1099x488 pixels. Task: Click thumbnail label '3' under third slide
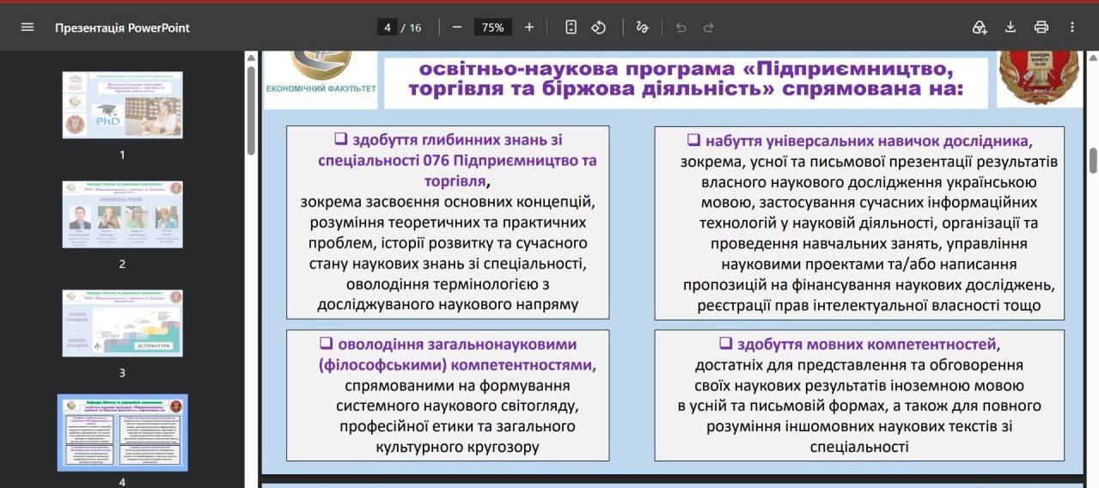pyautogui.click(x=122, y=373)
